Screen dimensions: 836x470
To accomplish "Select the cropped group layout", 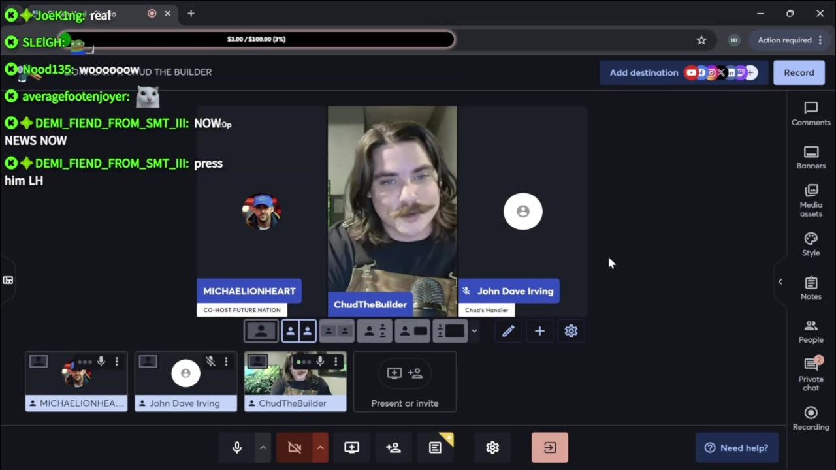I will point(336,331).
